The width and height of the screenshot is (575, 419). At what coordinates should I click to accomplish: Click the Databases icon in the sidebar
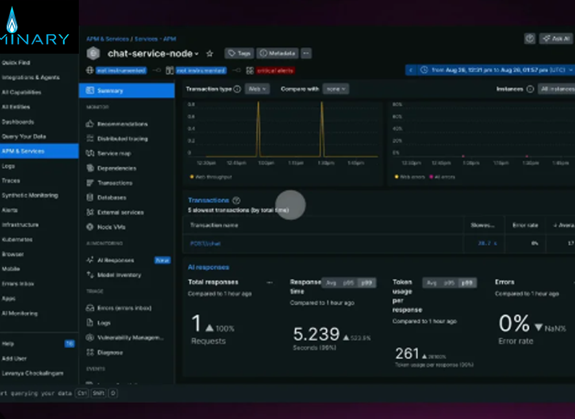90,197
